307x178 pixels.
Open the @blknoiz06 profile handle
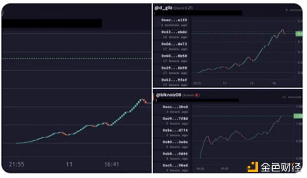coord(168,95)
